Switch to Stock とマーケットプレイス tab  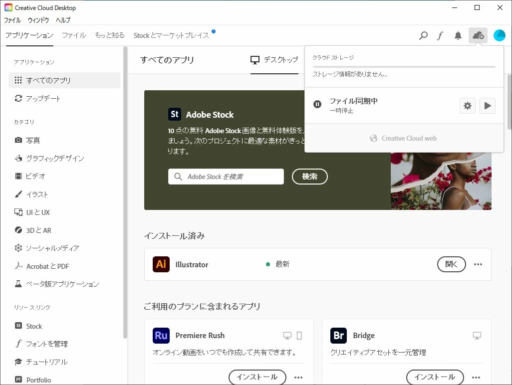coord(172,35)
